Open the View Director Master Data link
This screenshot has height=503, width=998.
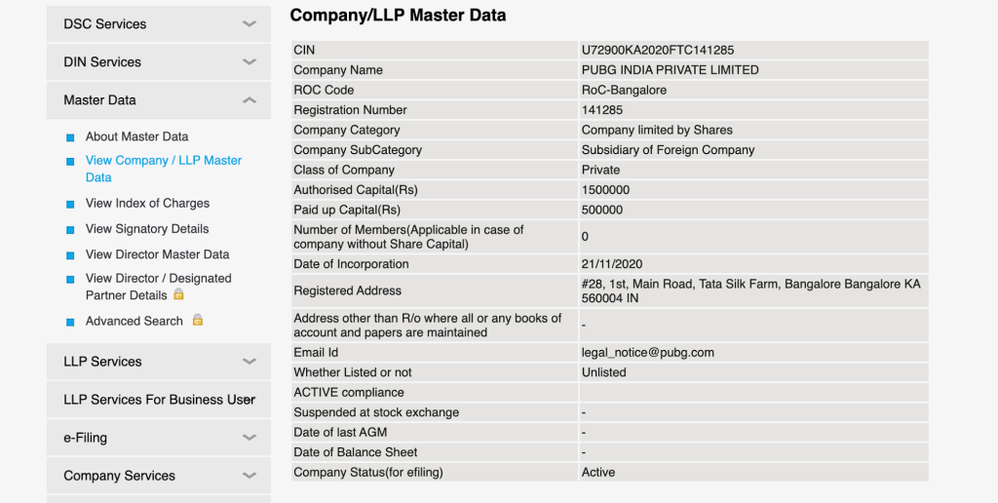pyautogui.click(x=157, y=253)
